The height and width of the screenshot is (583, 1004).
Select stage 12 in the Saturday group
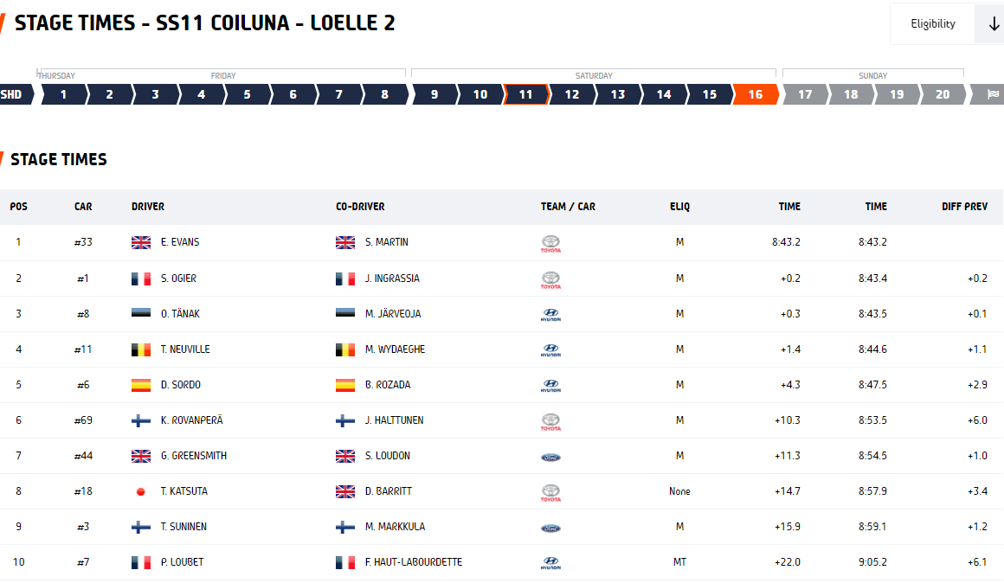click(572, 94)
